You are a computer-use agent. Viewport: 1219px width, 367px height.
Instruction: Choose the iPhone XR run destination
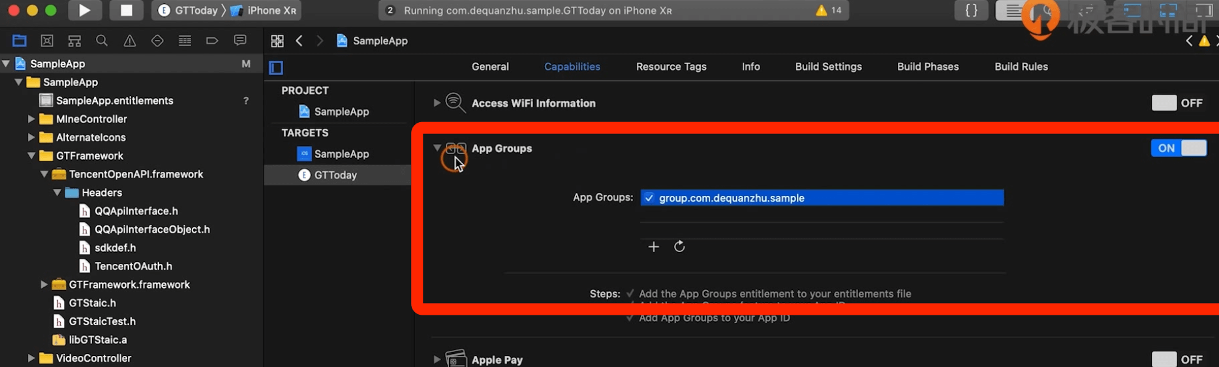pyautogui.click(x=264, y=10)
